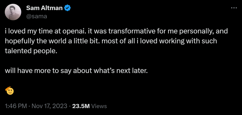242x115 pixels.
Task: Click the Views label
Action: (x=99, y=106)
